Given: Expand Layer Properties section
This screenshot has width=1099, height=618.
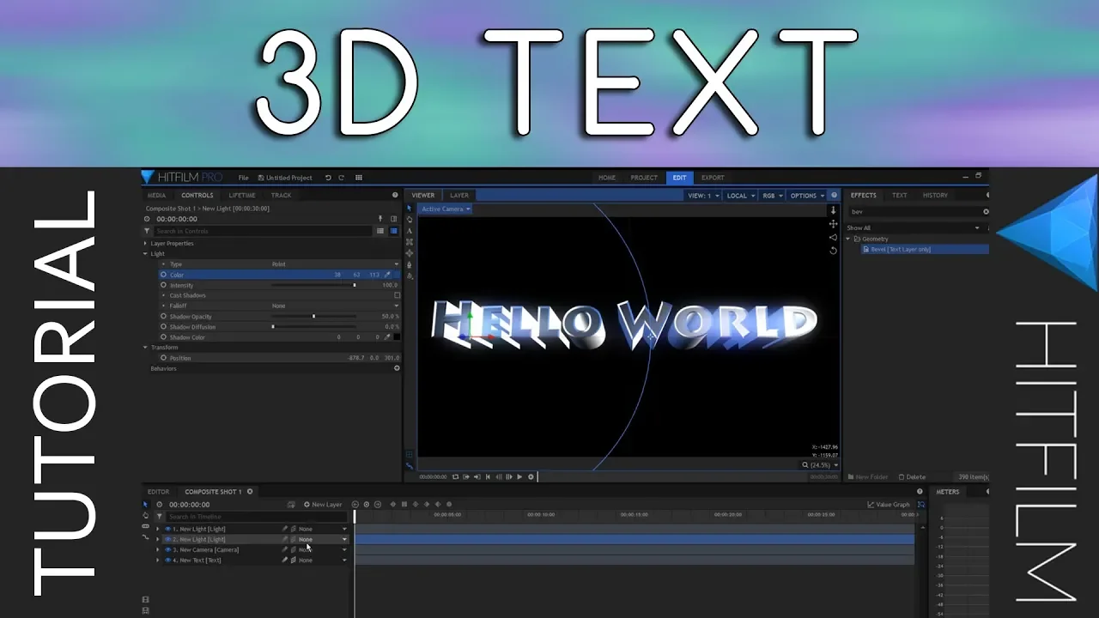Looking at the screenshot, I should click(x=145, y=244).
